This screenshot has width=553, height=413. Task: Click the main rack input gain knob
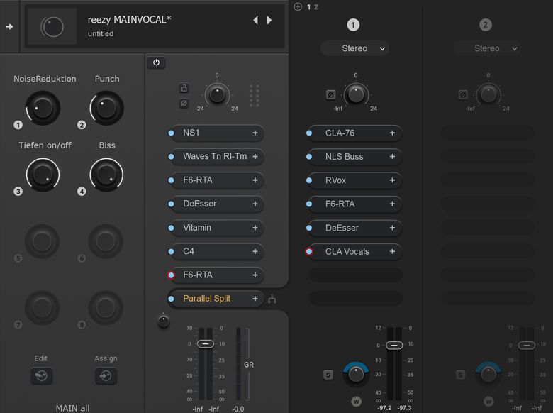click(x=217, y=94)
